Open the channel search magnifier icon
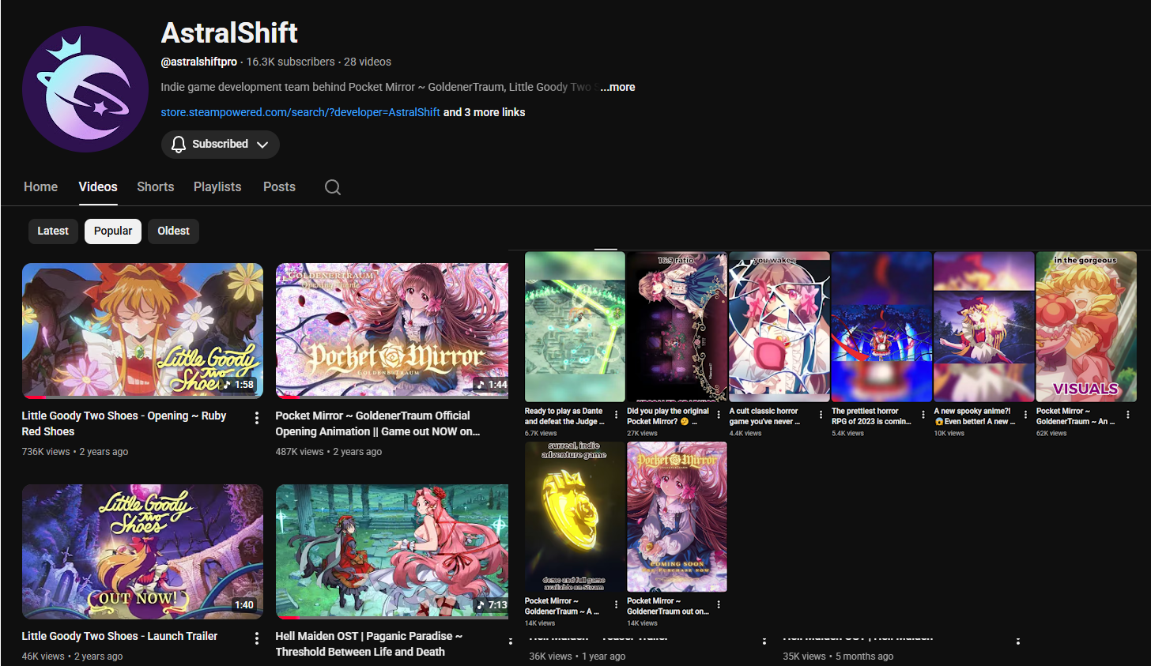This screenshot has width=1151, height=666. click(x=333, y=187)
